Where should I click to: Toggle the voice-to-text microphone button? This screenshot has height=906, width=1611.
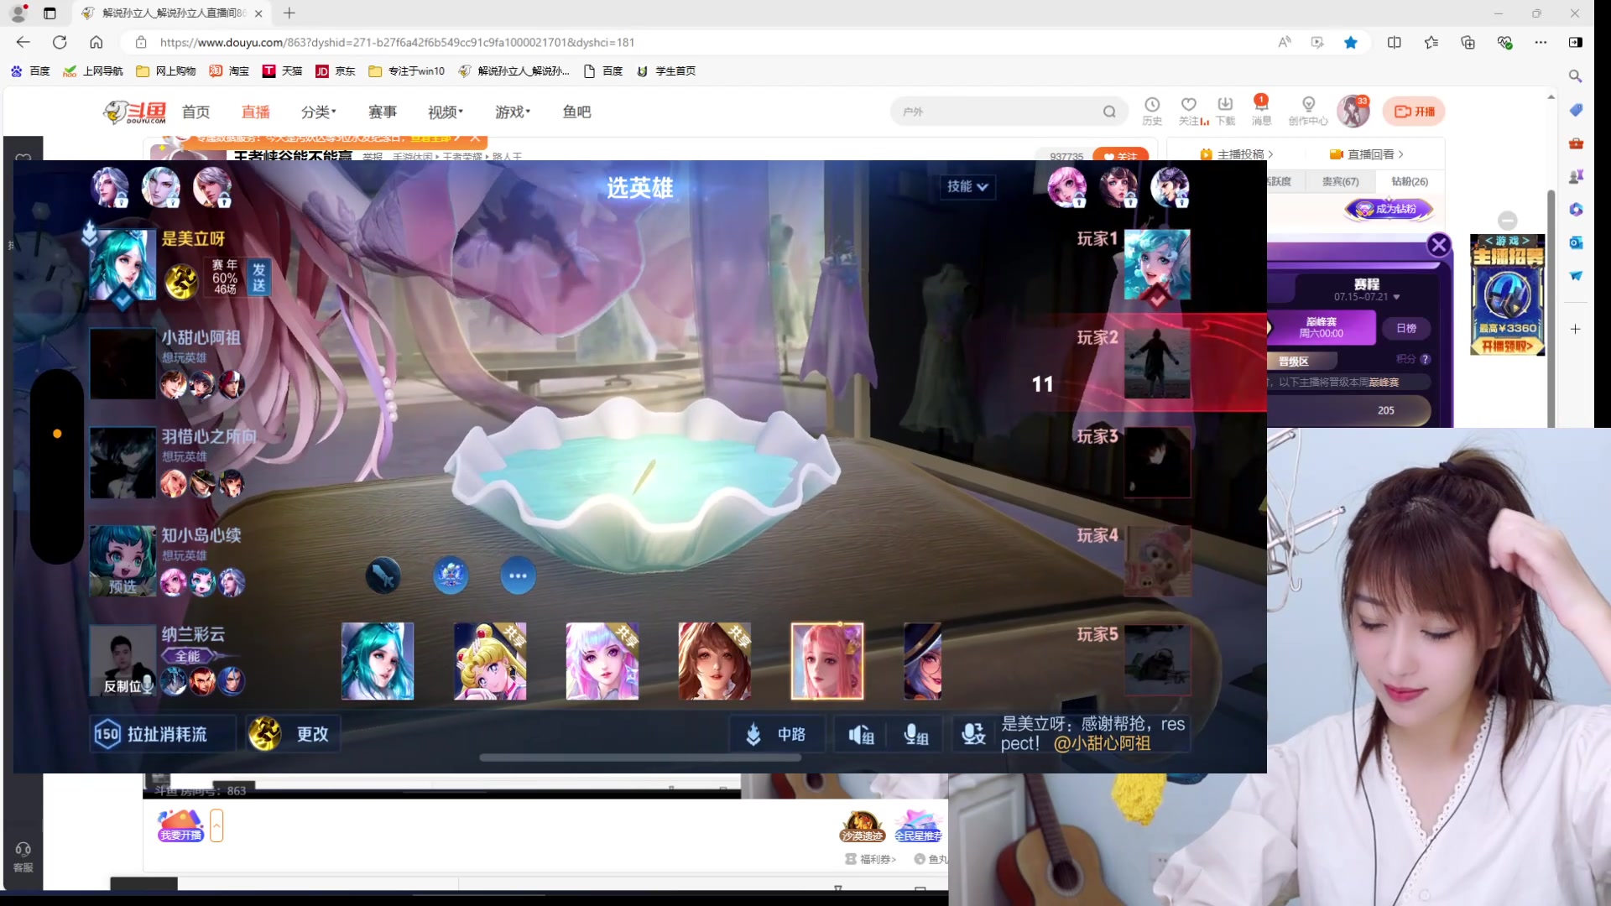[x=973, y=735]
